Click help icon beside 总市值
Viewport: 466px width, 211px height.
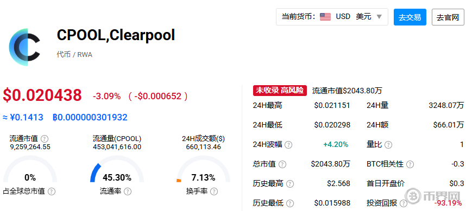click(x=282, y=164)
